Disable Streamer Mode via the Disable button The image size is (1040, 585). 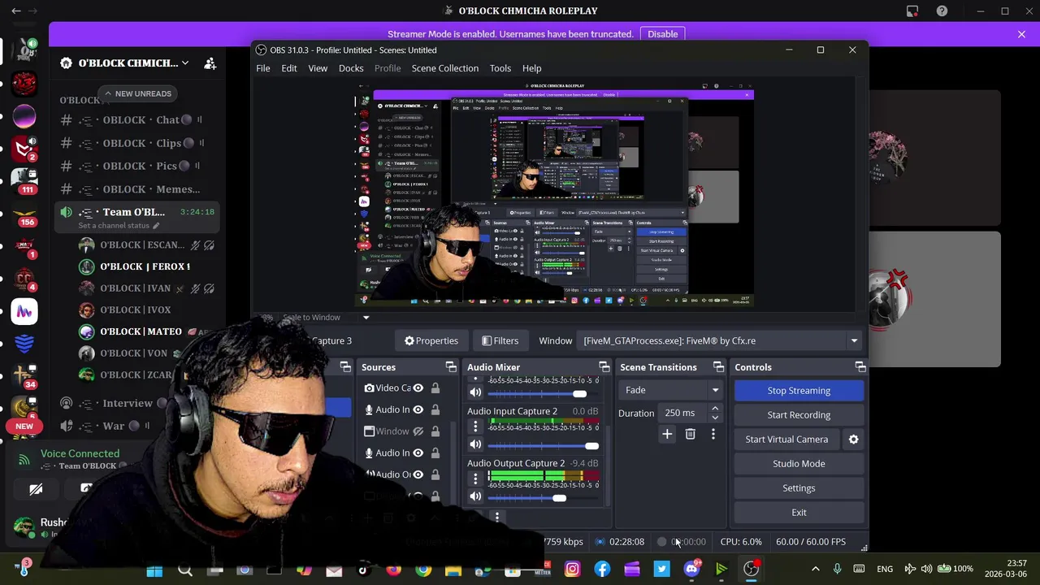(663, 34)
